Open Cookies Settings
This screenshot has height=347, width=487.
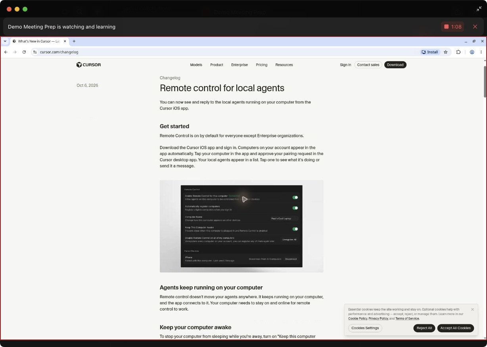pyautogui.click(x=365, y=328)
